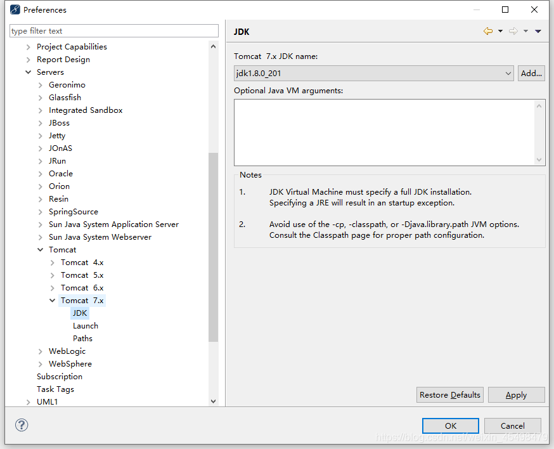The height and width of the screenshot is (449, 554).
Task: Click the forward navigation arrow icon
Action: 513,31
